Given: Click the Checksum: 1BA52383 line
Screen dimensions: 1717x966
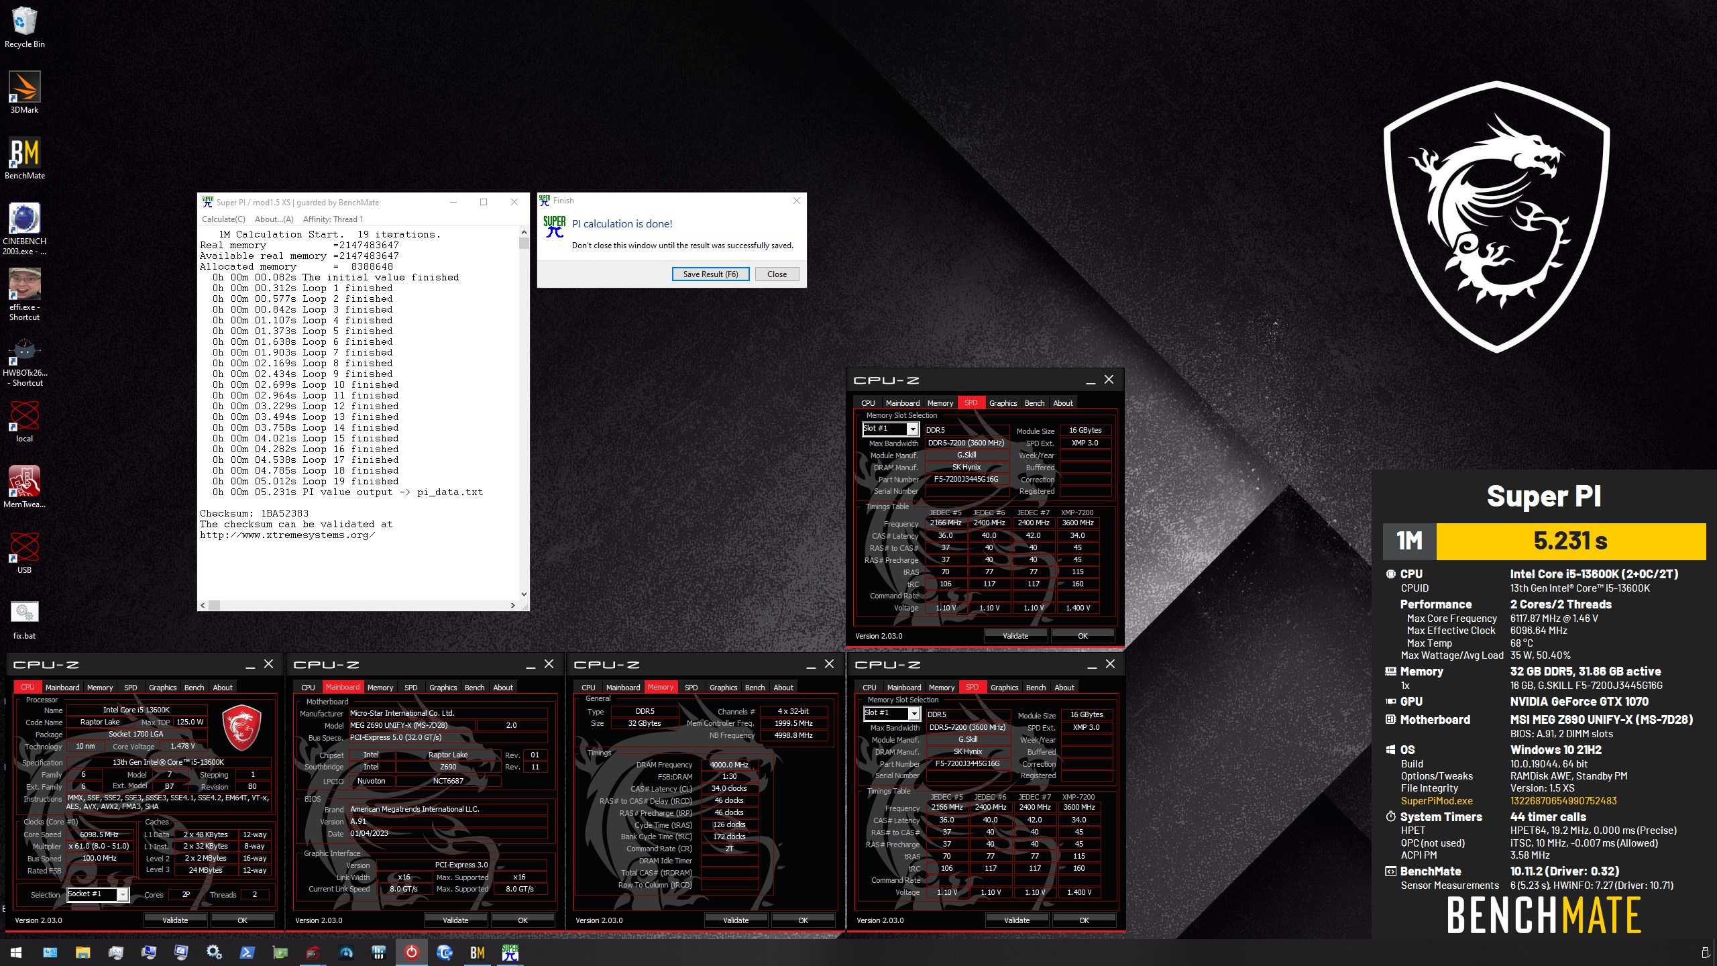Looking at the screenshot, I should point(254,513).
